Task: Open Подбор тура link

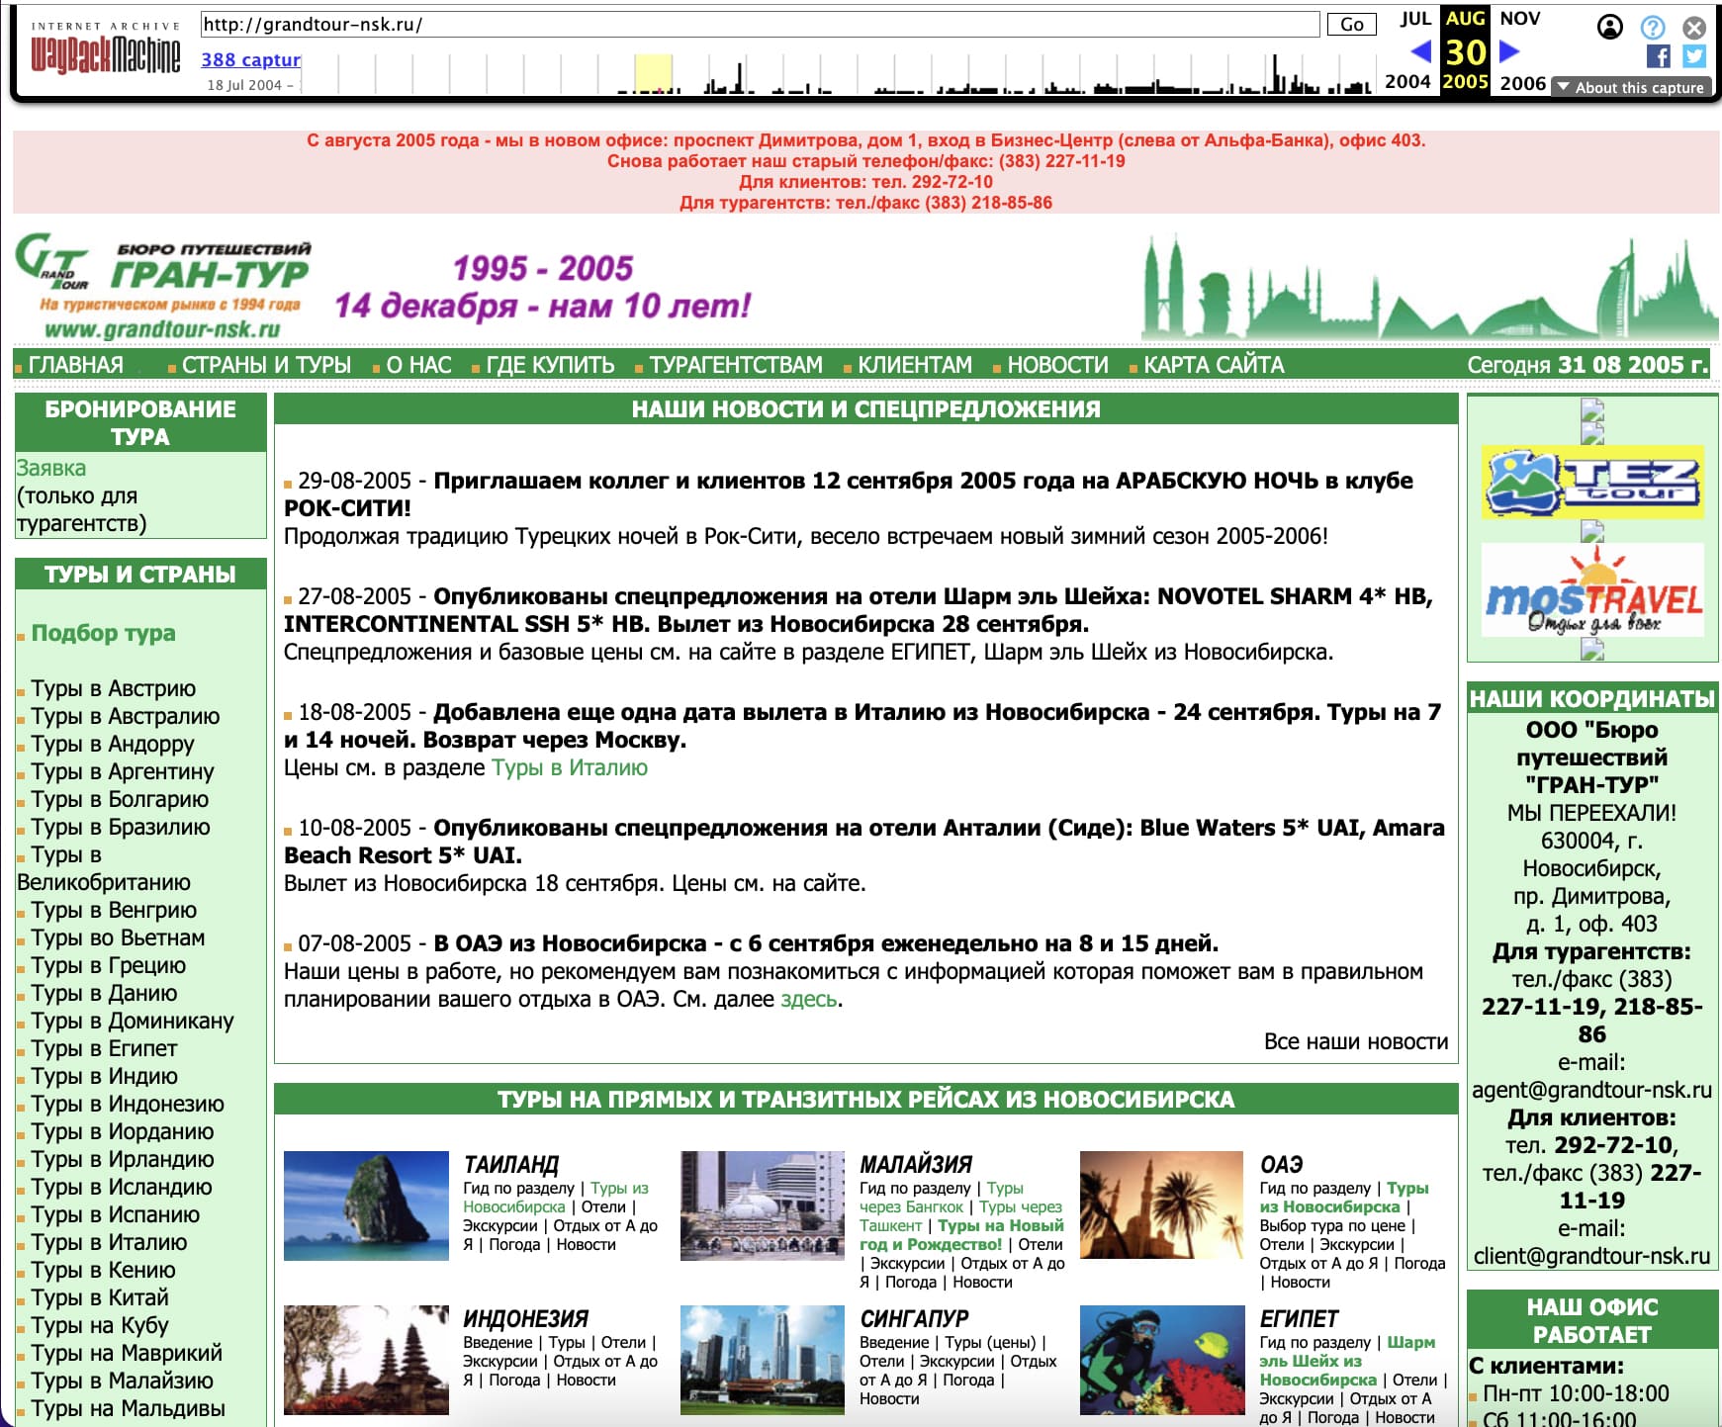Action: [x=103, y=633]
